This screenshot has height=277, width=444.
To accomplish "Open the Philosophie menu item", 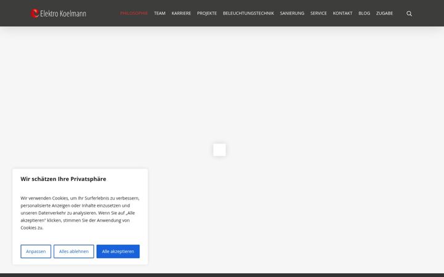I will pyautogui.click(x=134, y=14).
